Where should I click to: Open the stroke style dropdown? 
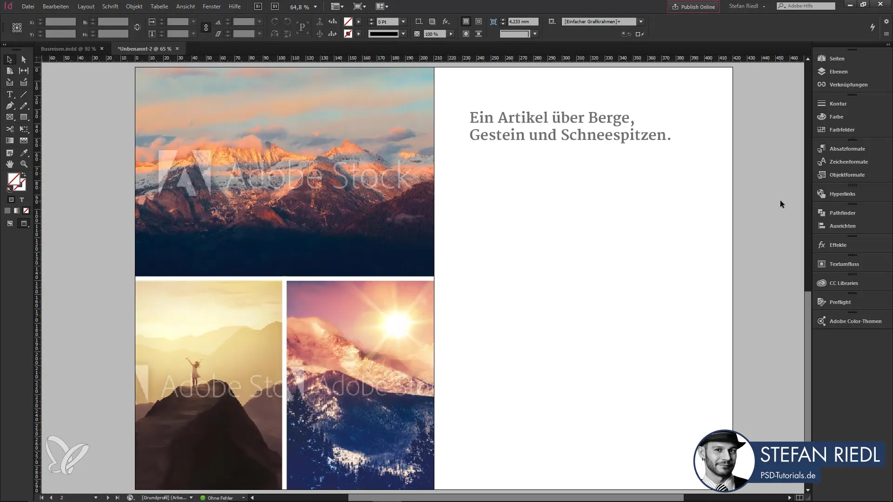(x=403, y=34)
